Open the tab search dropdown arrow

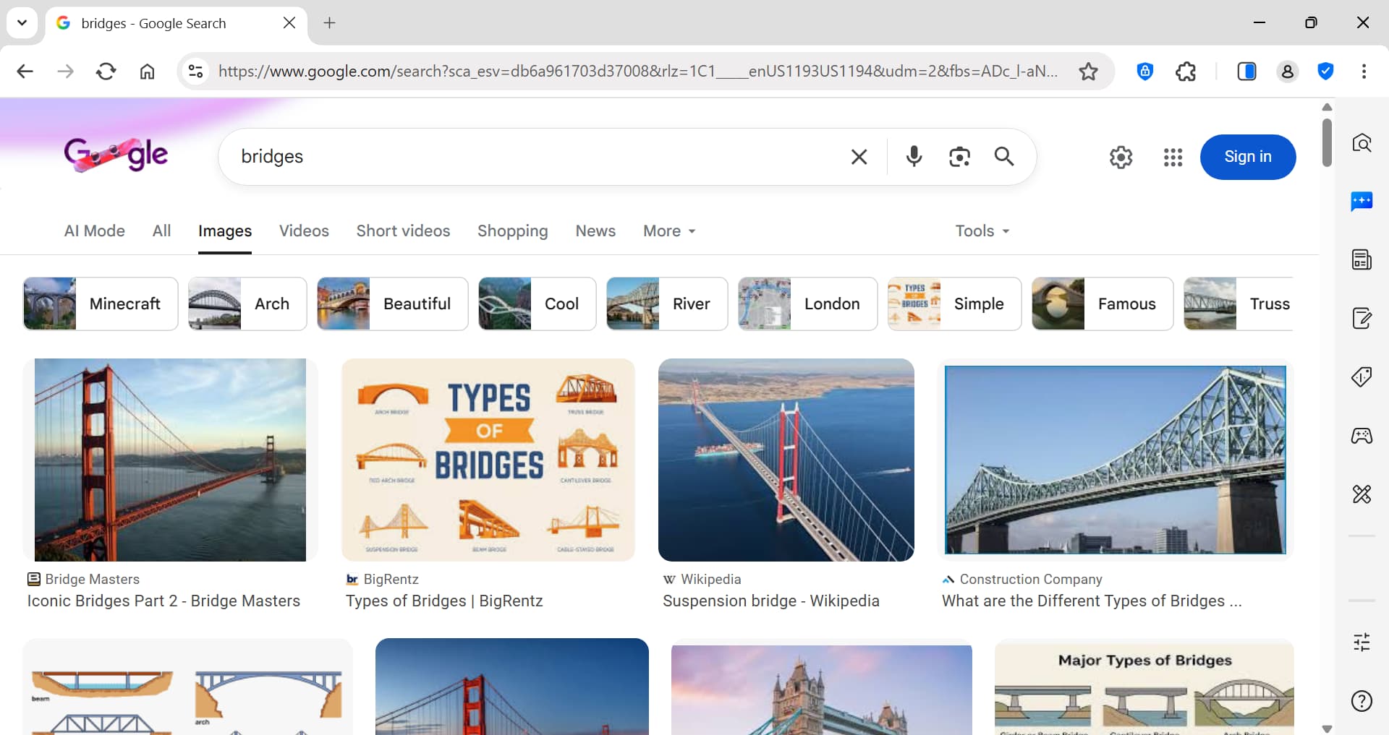pyautogui.click(x=22, y=22)
